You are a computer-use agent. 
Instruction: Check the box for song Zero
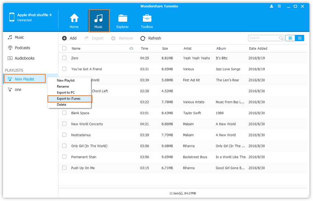[x=64, y=58]
